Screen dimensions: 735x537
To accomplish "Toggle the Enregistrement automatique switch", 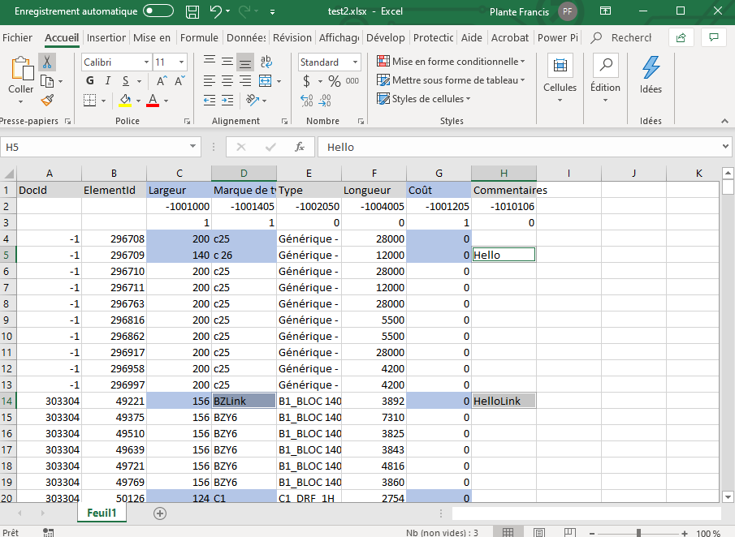I will coord(158,11).
